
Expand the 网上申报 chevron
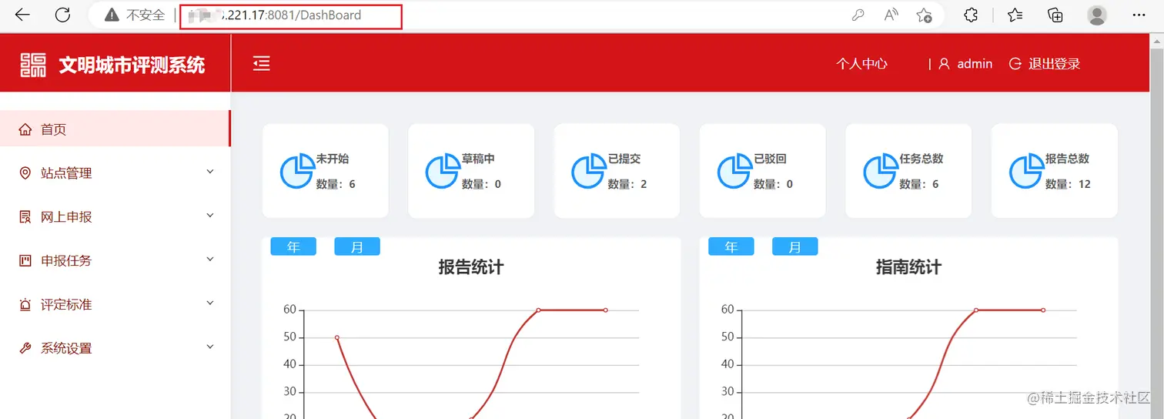click(210, 216)
